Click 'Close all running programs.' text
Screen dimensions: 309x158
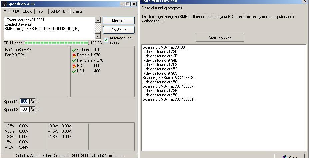[x=162, y=8]
